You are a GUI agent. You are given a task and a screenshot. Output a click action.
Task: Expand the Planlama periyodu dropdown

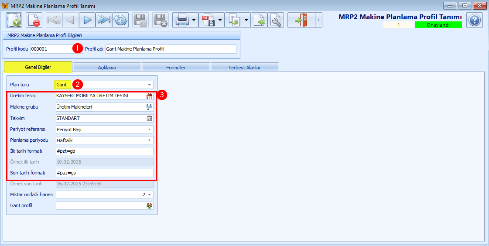149,140
